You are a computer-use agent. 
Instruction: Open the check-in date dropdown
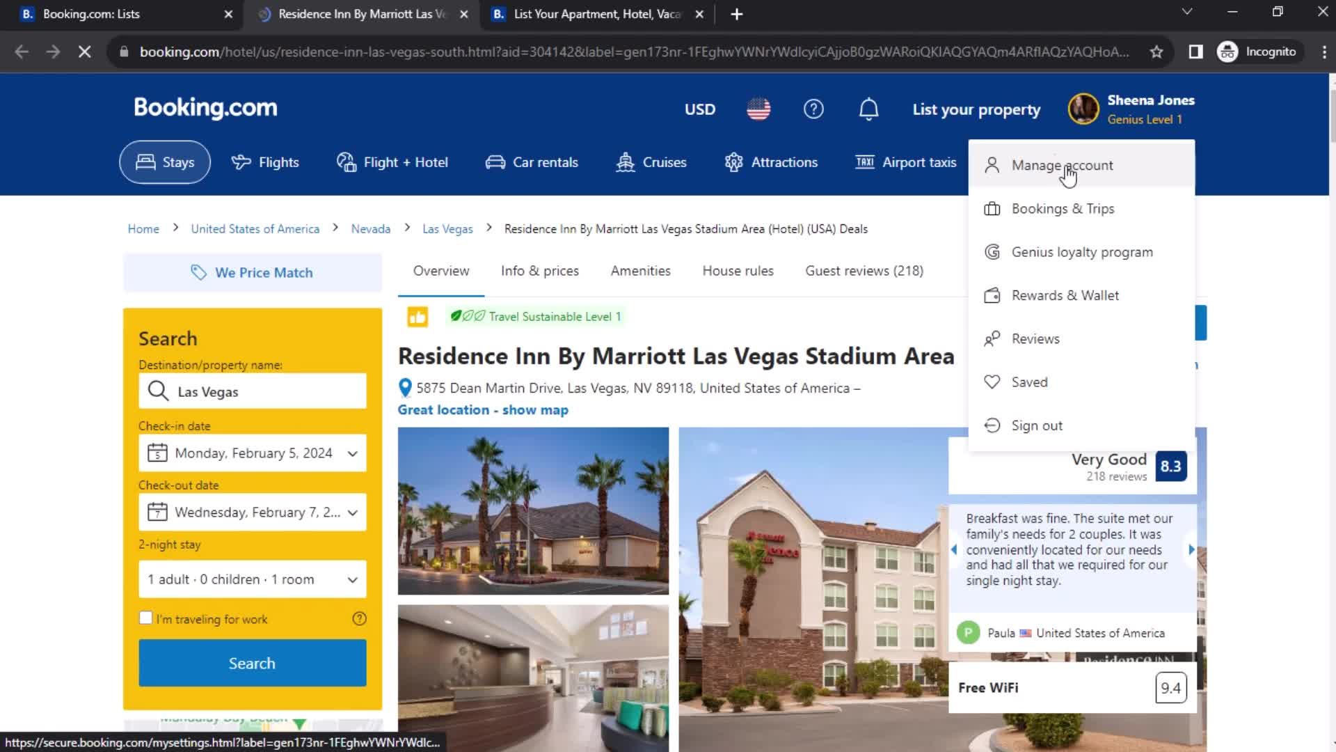pyautogui.click(x=253, y=453)
